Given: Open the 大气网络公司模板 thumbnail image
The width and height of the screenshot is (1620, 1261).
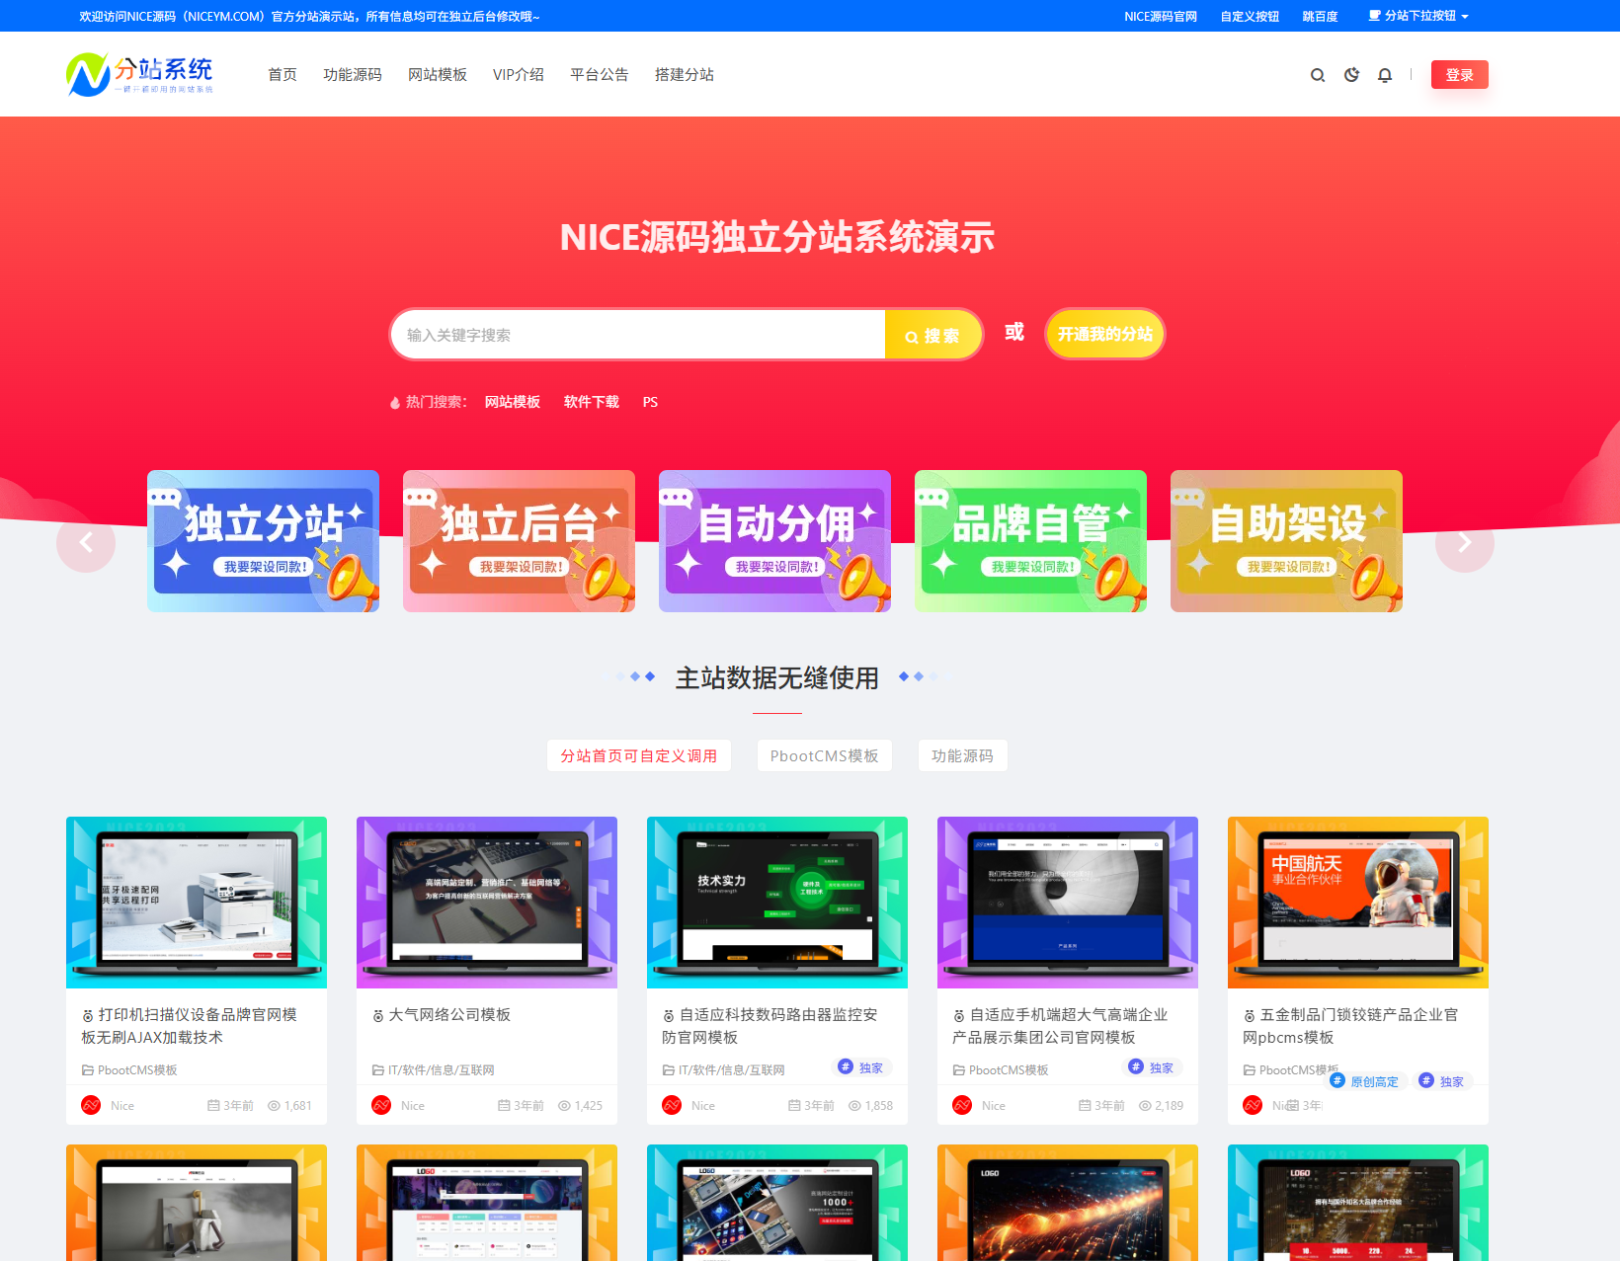Looking at the screenshot, I should point(487,903).
